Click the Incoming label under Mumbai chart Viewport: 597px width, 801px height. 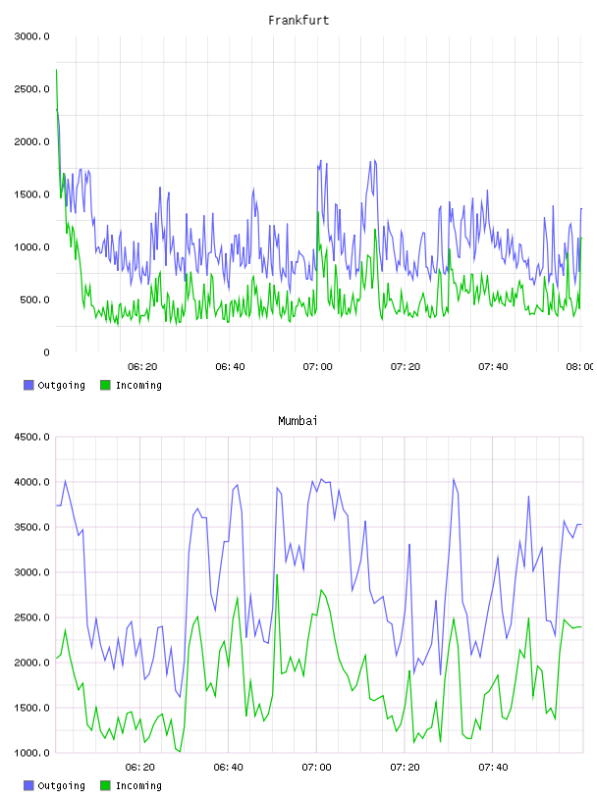[x=138, y=785]
